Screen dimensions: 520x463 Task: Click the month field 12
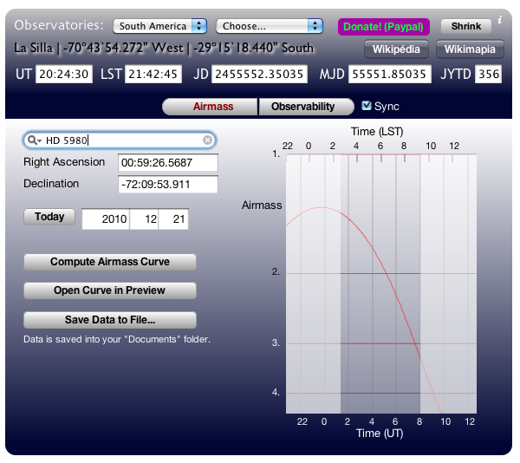[x=144, y=218]
